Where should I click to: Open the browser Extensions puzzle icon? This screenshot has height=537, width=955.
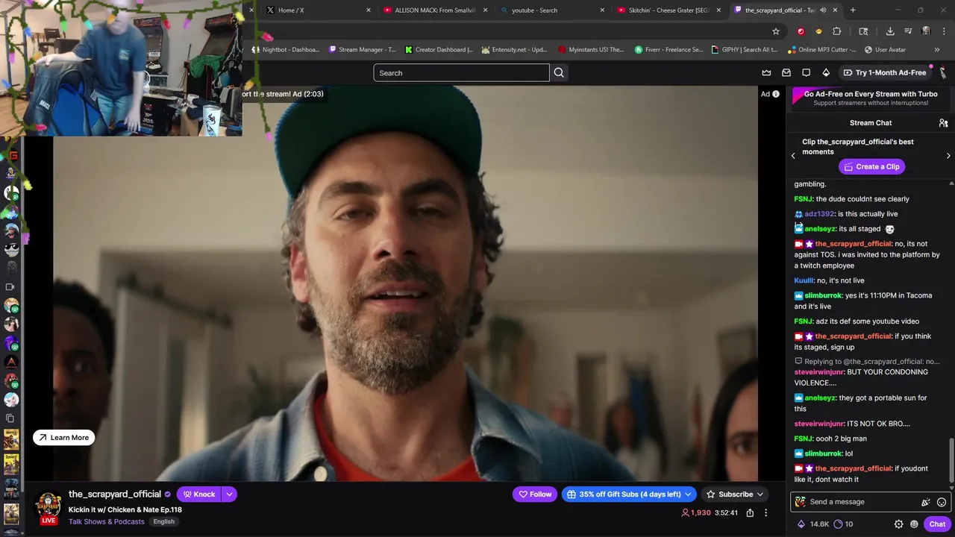836,31
